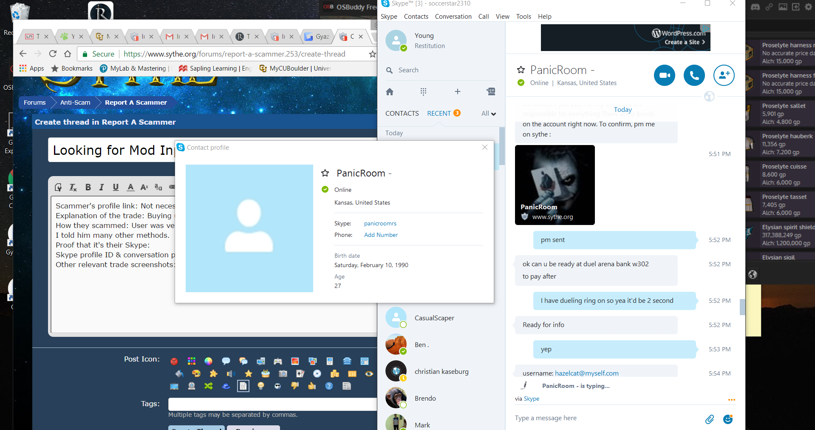Open the Skype Tools menu
The height and width of the screenshot is (430, 815).
[524, 17]
